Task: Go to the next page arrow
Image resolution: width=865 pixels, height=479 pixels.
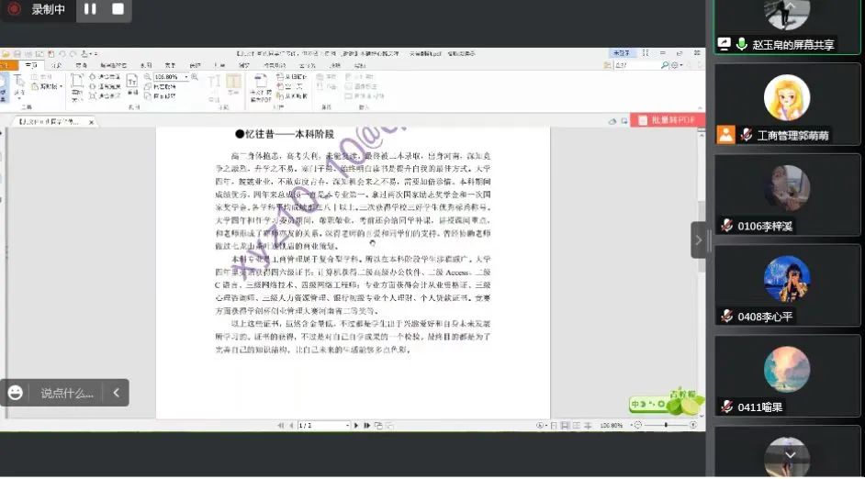Action: click(357, 426)
